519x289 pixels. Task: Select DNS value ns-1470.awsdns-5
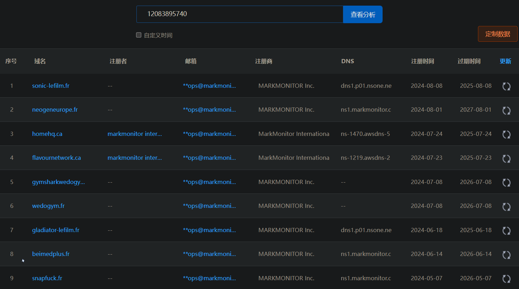[x=365, y=134]
